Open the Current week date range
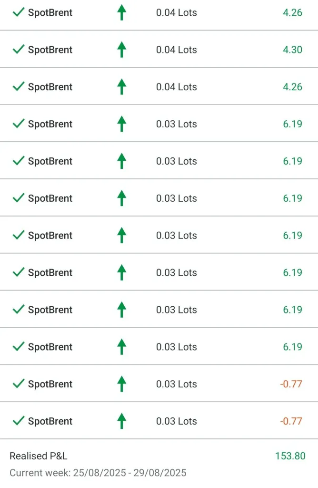Image resolution: width=318 pixels, height=488 pixels. (98, 473)
